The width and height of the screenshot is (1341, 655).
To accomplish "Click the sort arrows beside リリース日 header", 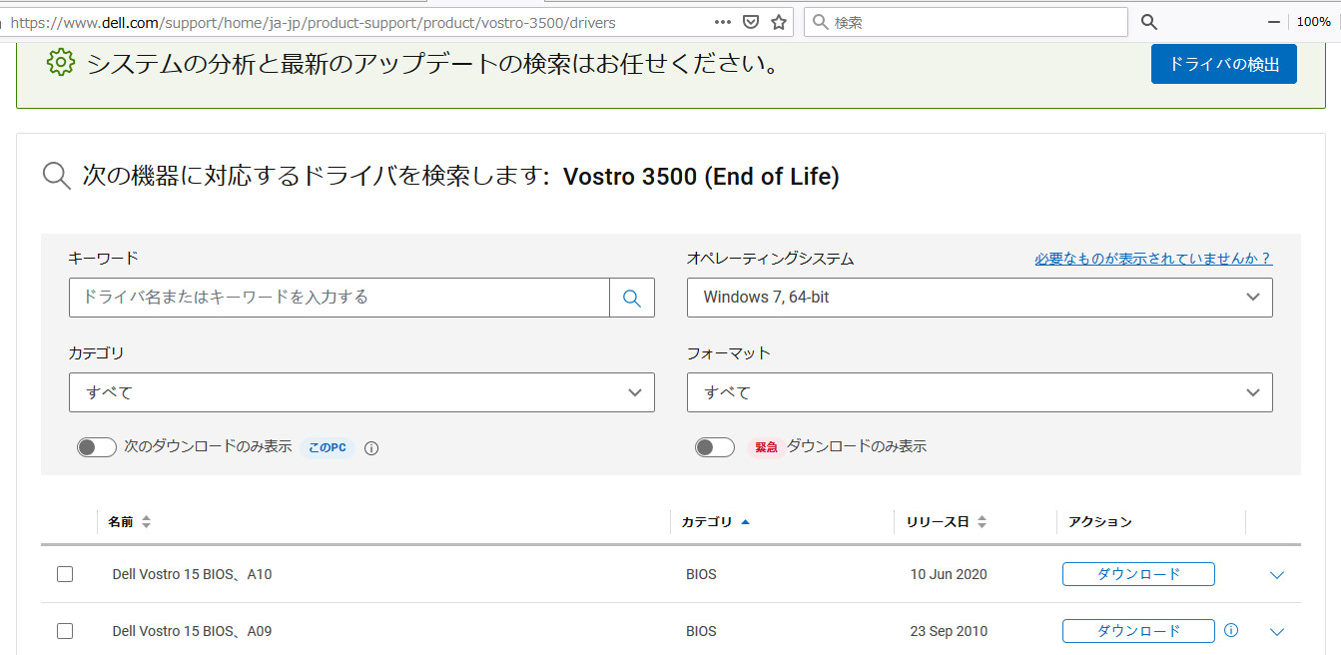I will click(982, 522).
